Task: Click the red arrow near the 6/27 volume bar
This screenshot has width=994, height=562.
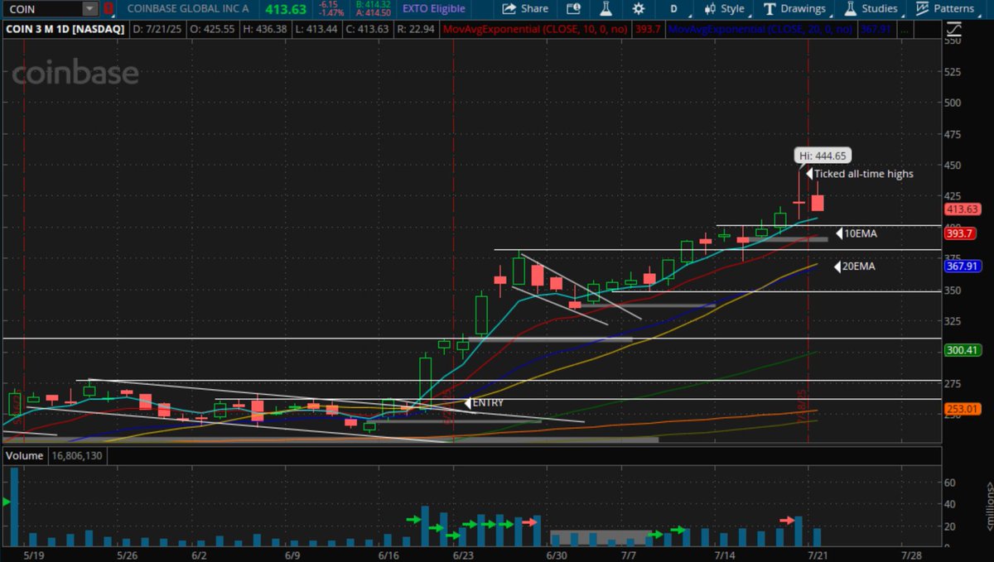Action: click(x=530, y=521)
